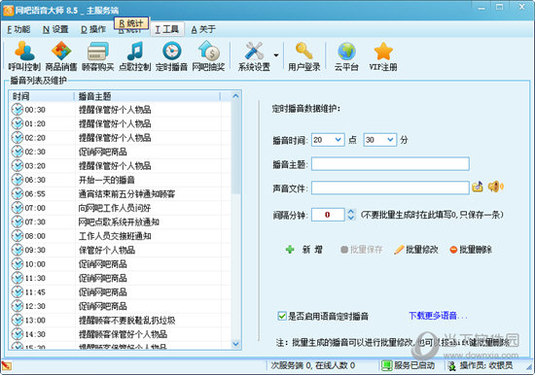Click the list scrollbar down arrow
This screenshot has width=535, height=375.
(235, 344)
